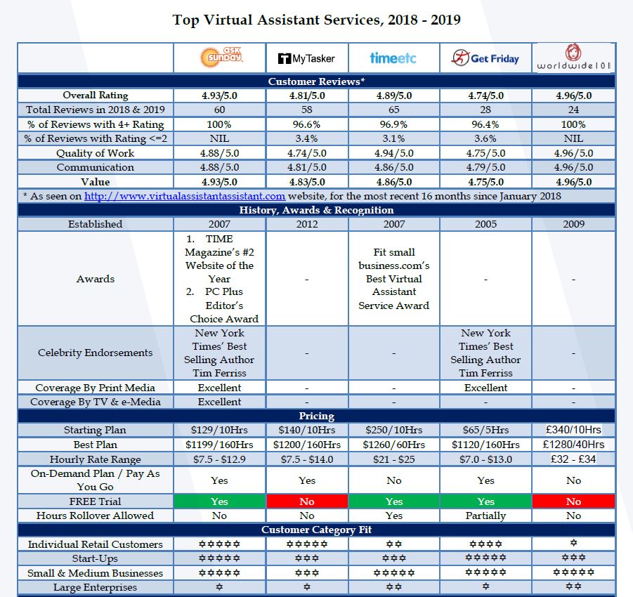Select the 'Quality of Work' row label
This screenshot has height=597, width=633.
[x=96, y=153]
